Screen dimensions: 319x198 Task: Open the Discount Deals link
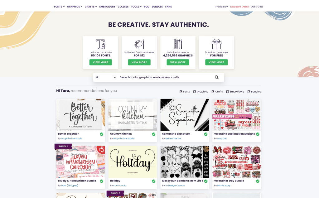click(239, 7)
